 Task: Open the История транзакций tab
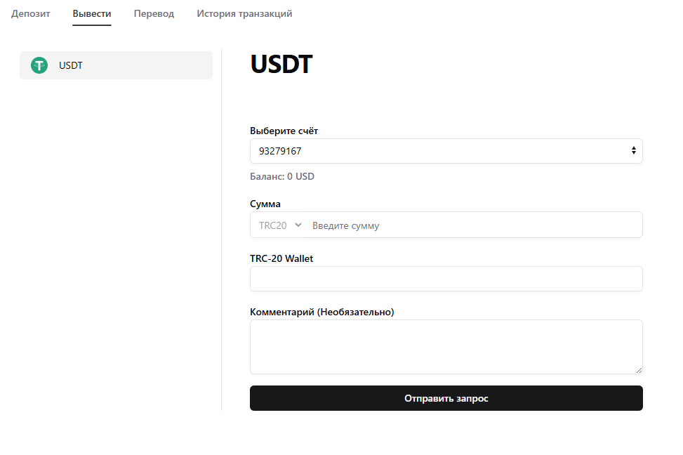pos(244,14)
